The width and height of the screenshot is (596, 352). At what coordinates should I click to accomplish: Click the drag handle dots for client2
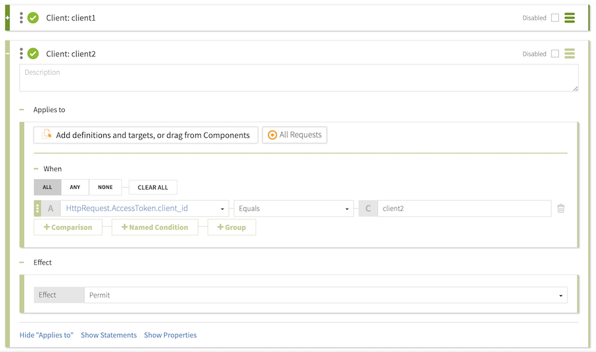tap(21, 54)
